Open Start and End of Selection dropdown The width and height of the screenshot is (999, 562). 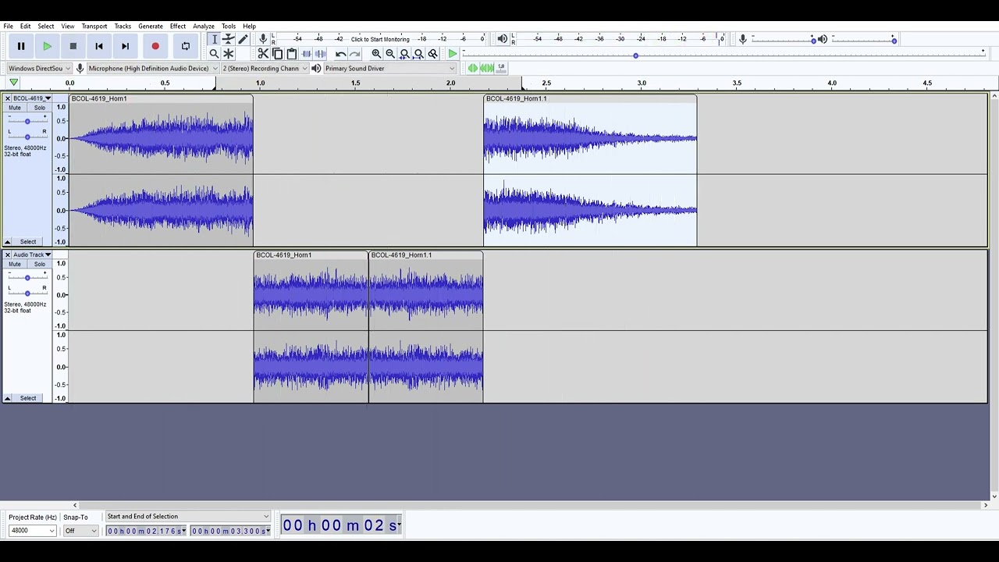(187, 516)
